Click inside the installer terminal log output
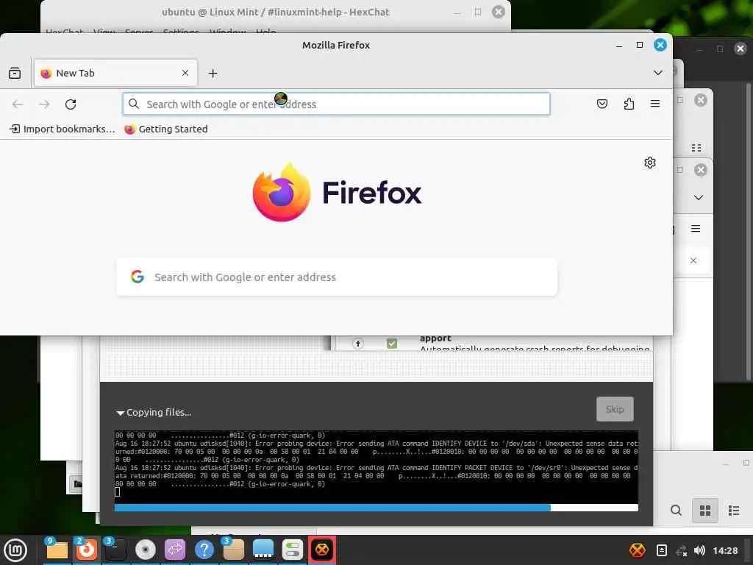This screenshot has height=565, width=753. pos(376,466)
